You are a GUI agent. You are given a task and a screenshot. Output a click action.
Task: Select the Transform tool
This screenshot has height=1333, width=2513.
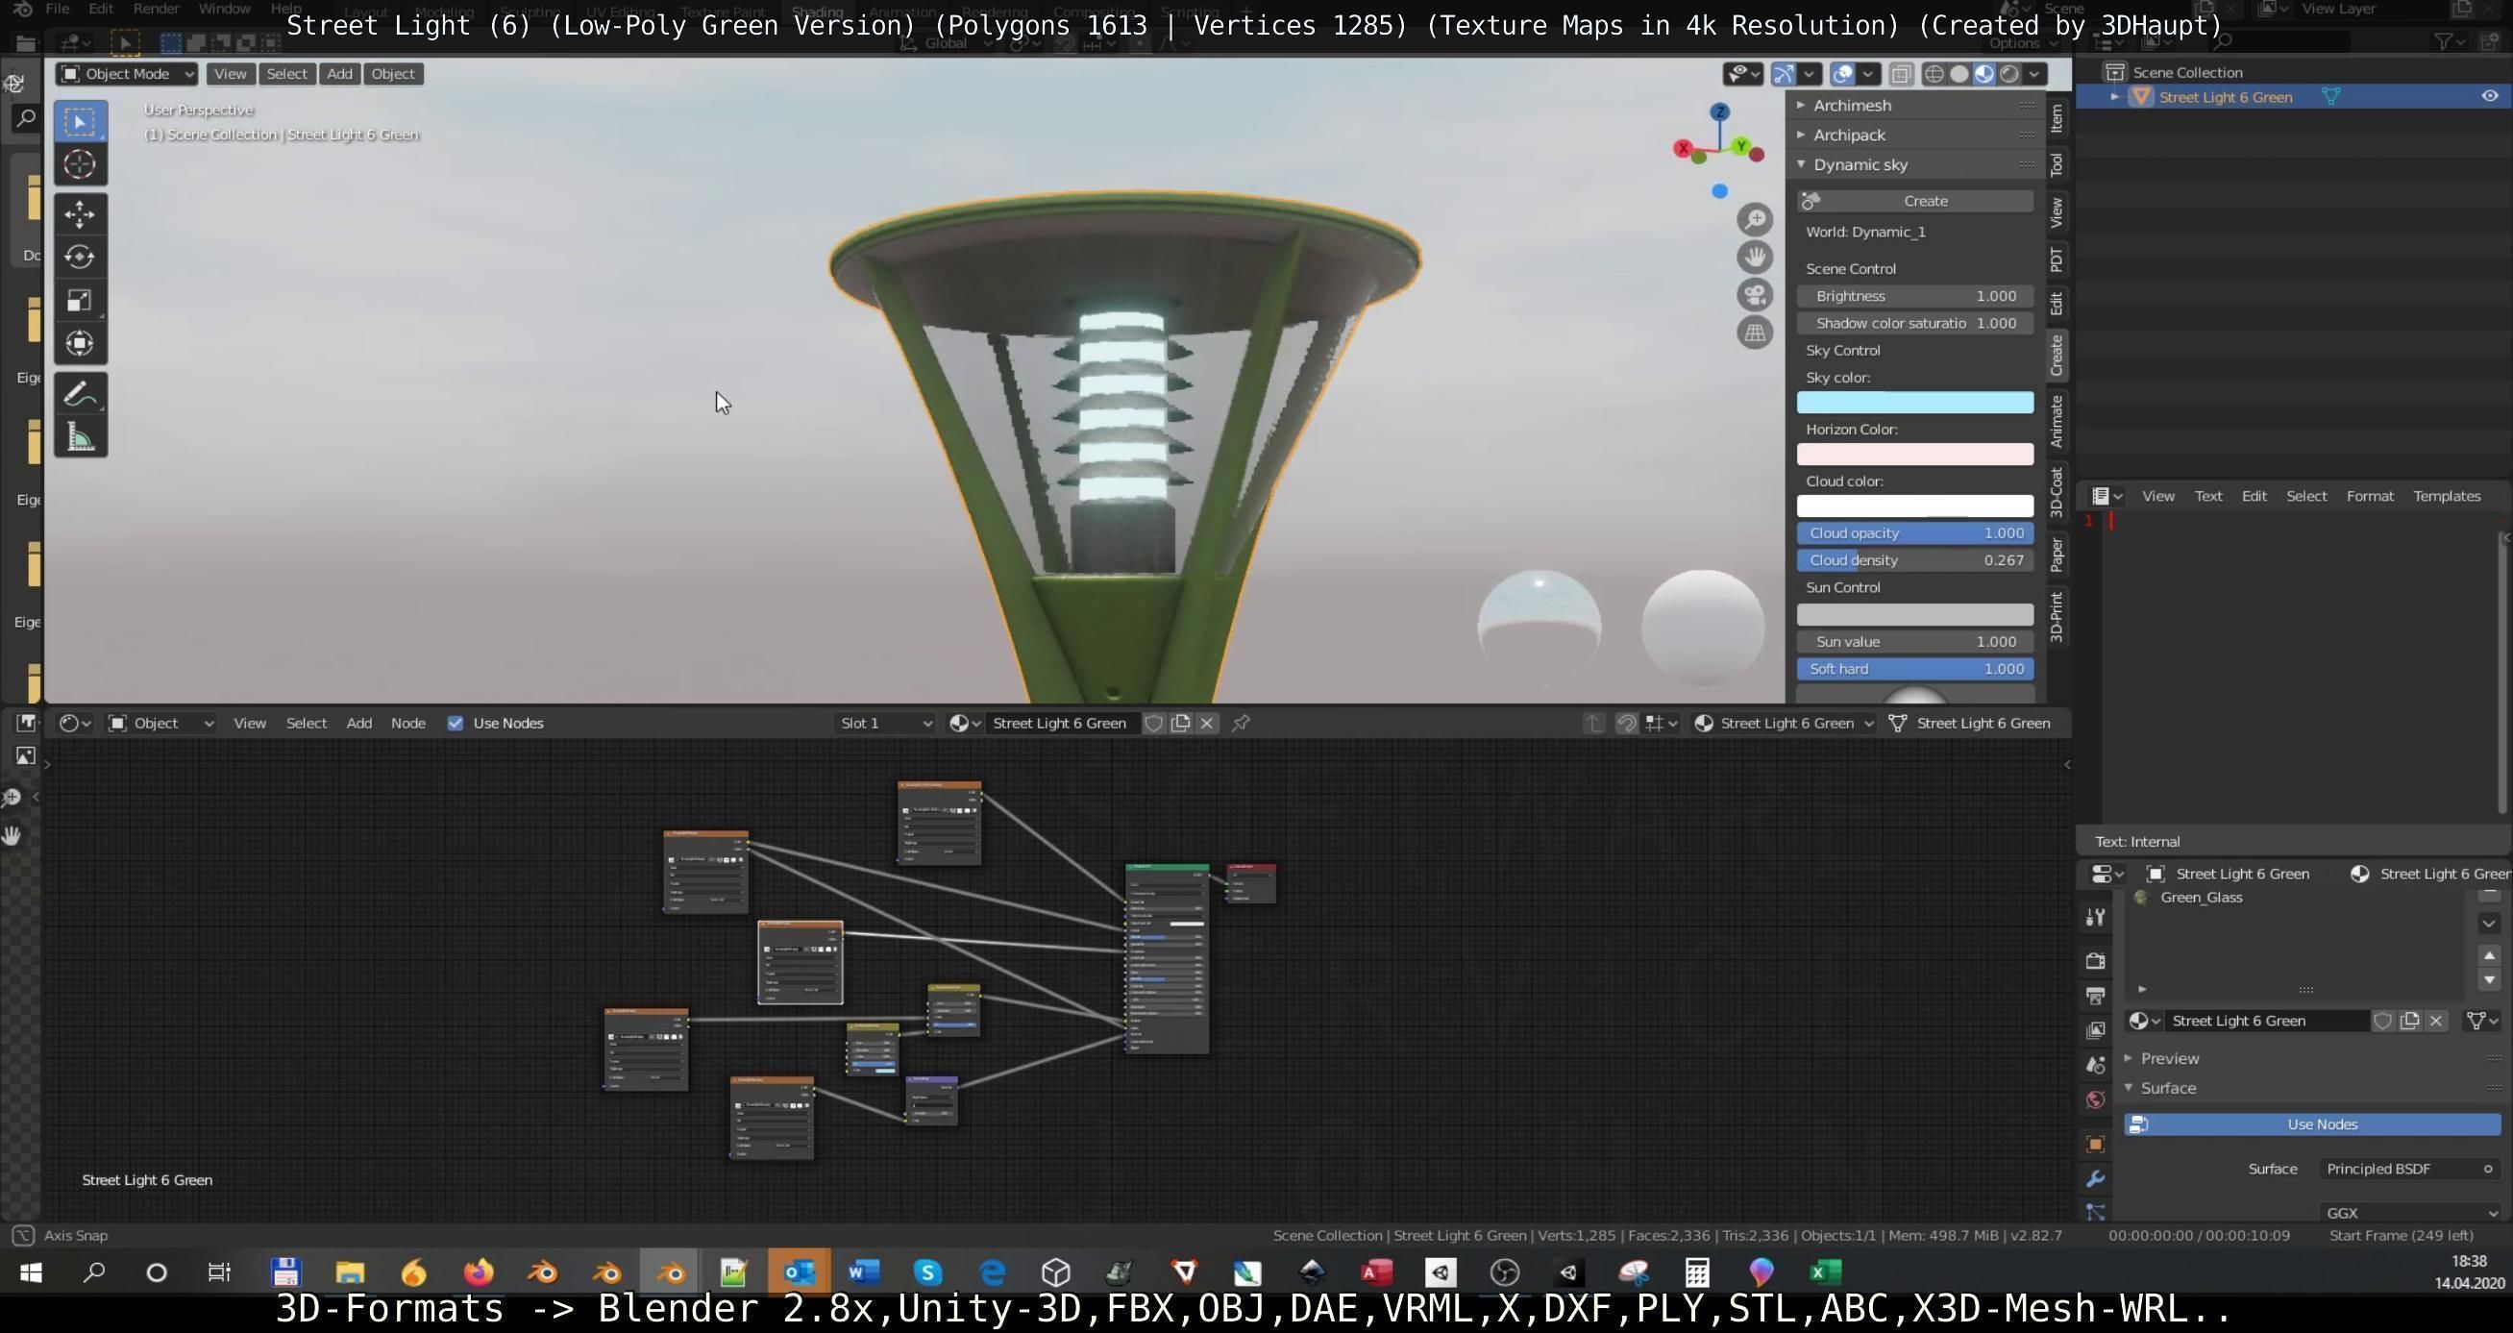(x=80, y=342)
